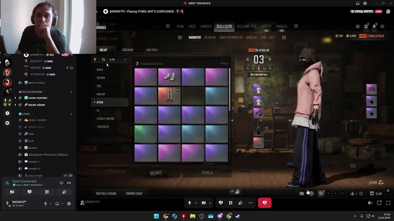Click SIFIRLA button in wardrobe
This screenshot has width=394, height=221.
pos(207,173)
